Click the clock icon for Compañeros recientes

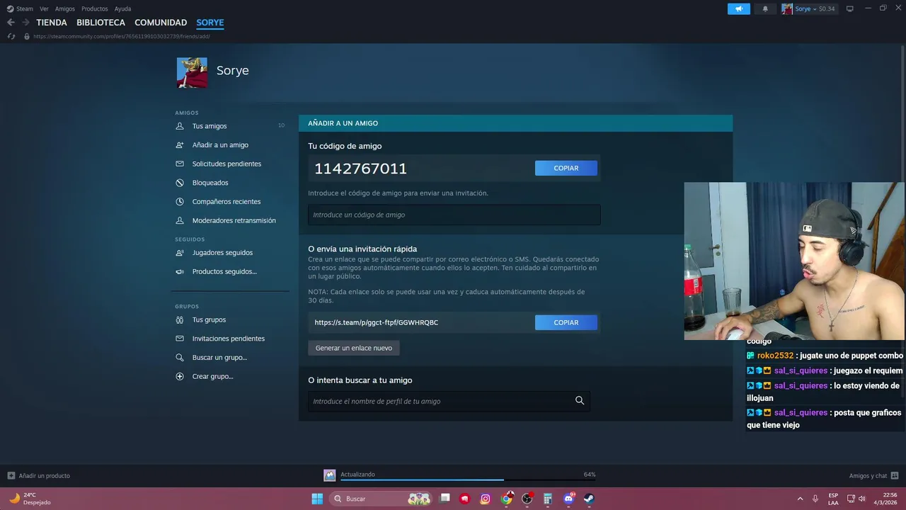(180, 202)
